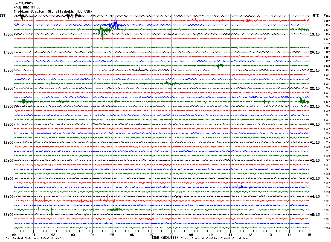Click the 10 minute tick on bottom axis
331x242 pixels.
(x=211, y=235)
